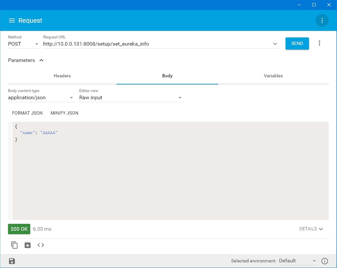This screenshot has height=268, width=337.
Task: Open the Method POST dropdown
Action: (24, 44)
